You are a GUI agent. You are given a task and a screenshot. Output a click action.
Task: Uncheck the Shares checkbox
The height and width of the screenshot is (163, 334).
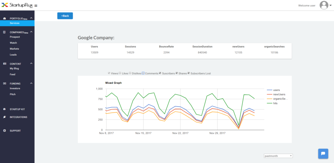[x=177, y=73]
